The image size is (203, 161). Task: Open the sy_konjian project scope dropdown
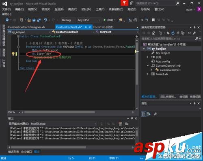pyautogui.click(x=29, y=32)
